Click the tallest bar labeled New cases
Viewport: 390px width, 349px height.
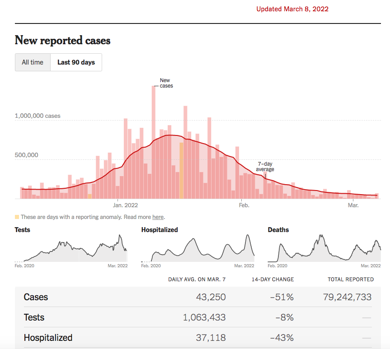(154, 142)
